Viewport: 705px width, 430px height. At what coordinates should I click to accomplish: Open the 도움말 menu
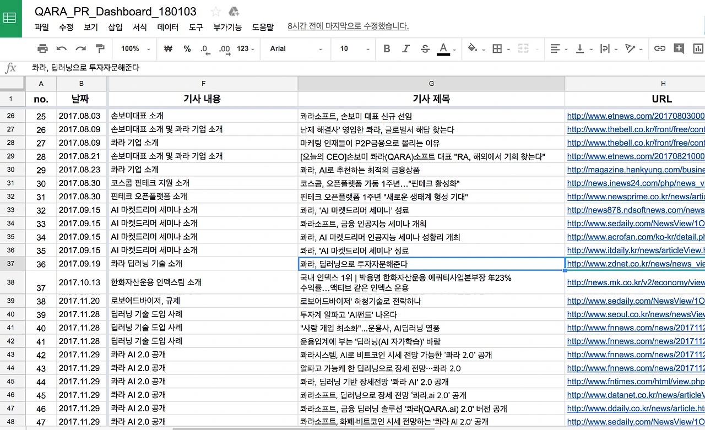point(263,27)
